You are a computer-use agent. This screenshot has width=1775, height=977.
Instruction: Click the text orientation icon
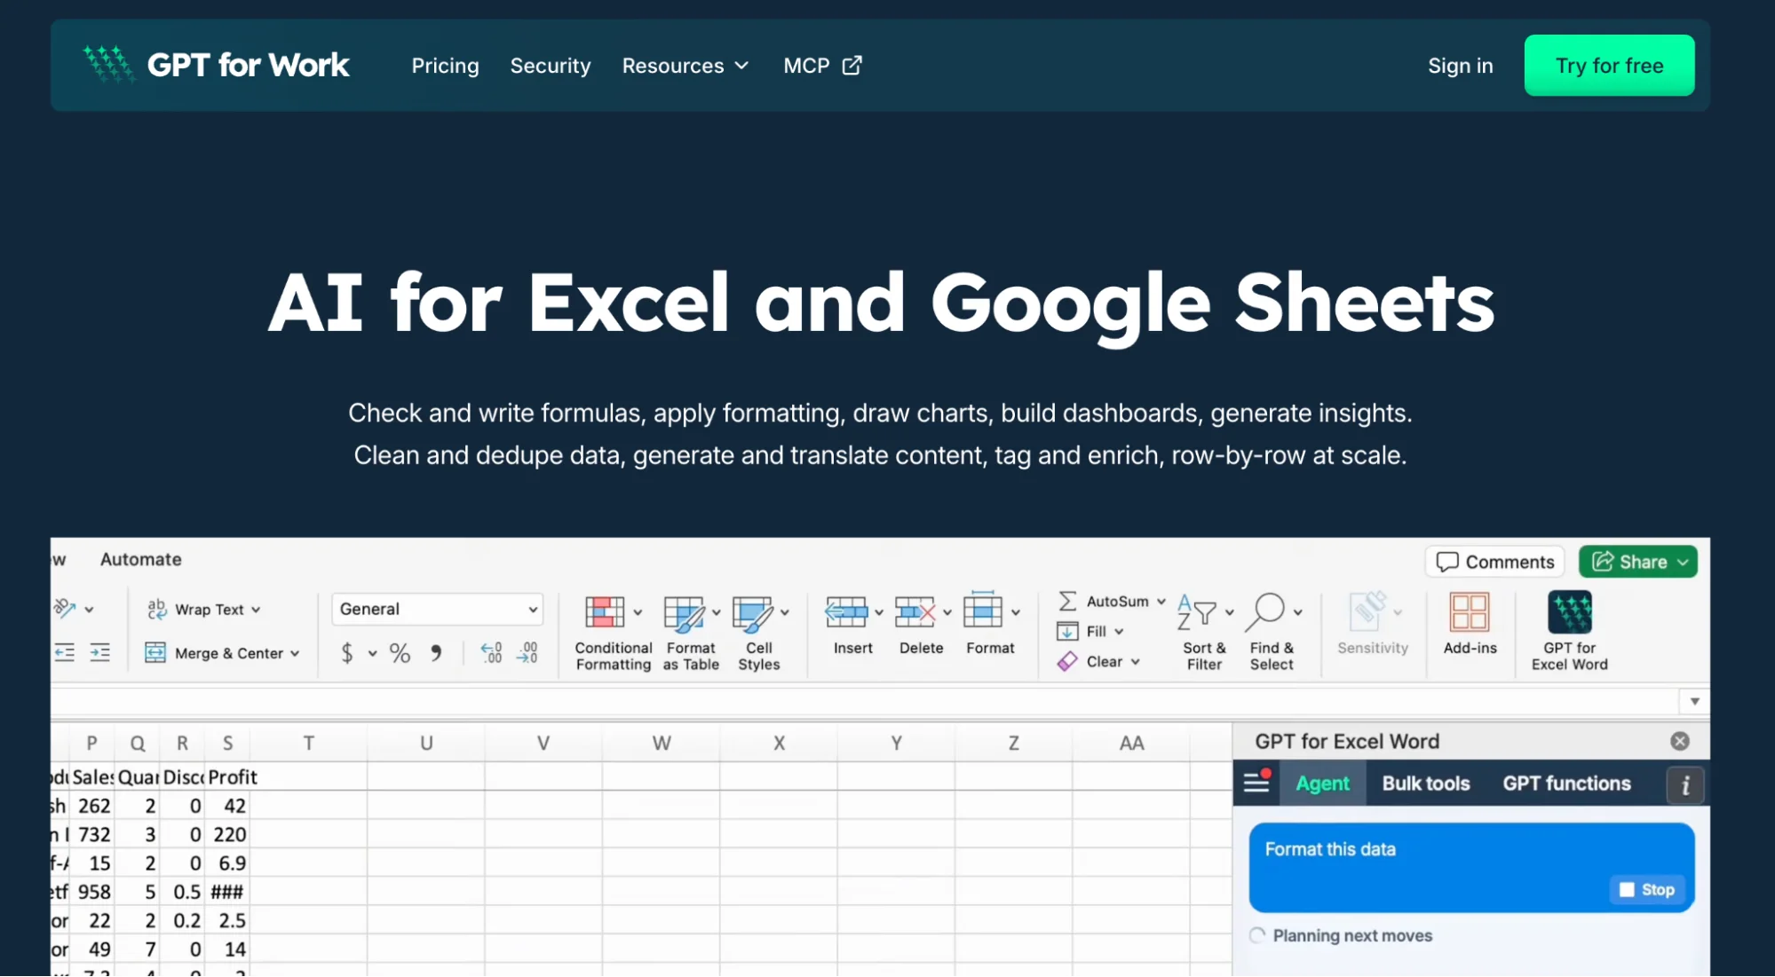tap(66, 609)
